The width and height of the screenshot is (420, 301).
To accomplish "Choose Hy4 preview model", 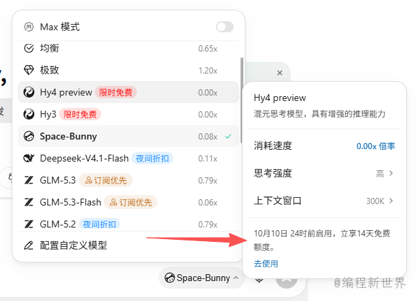I will [x=129, y=92].
